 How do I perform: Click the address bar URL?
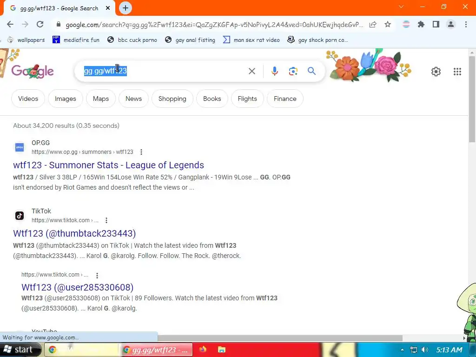click(x=214, y=25)
